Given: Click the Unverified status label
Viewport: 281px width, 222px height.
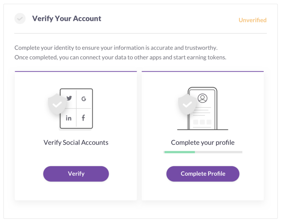Looking at the screenshot, I should [253, 20].
